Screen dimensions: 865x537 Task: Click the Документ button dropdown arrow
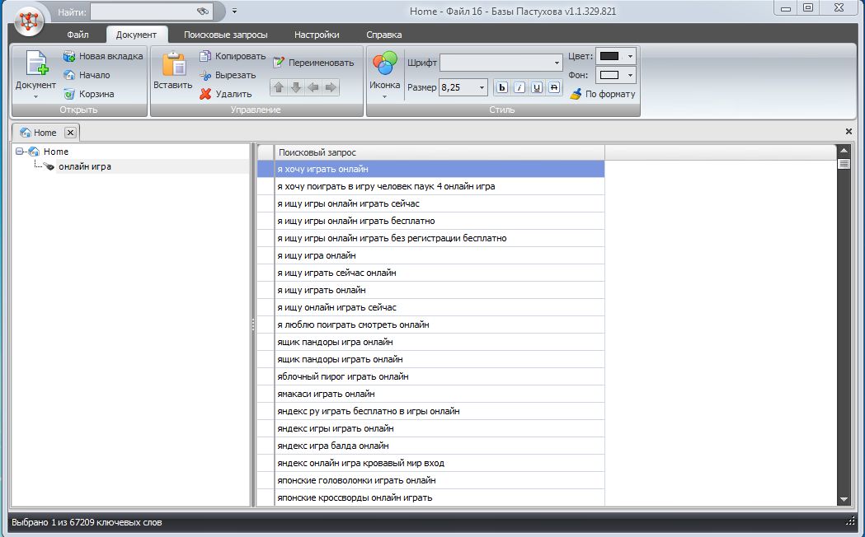tap(35, 97)
